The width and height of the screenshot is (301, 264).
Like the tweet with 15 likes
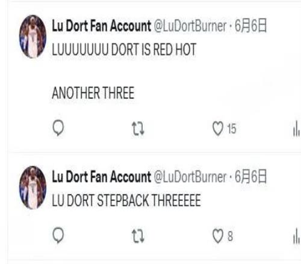(218, 128)
